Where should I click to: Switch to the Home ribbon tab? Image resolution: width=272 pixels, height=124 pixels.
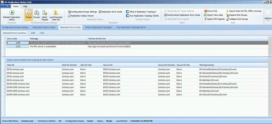click(16, 6)
